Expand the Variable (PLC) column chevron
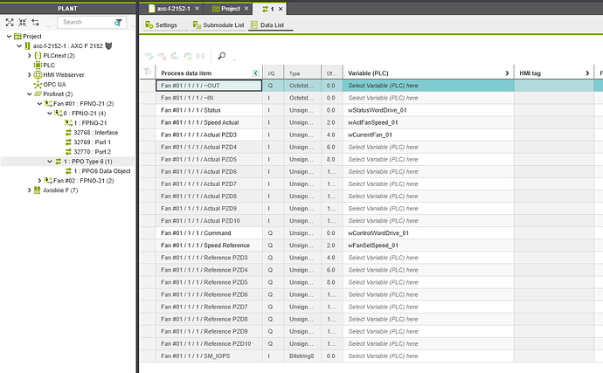The height and width of the screenshot is (373, 603). (507, 73)
